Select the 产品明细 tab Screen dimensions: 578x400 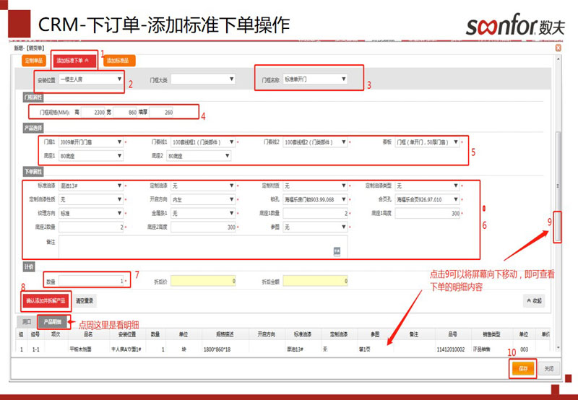[x=53, y=321]
